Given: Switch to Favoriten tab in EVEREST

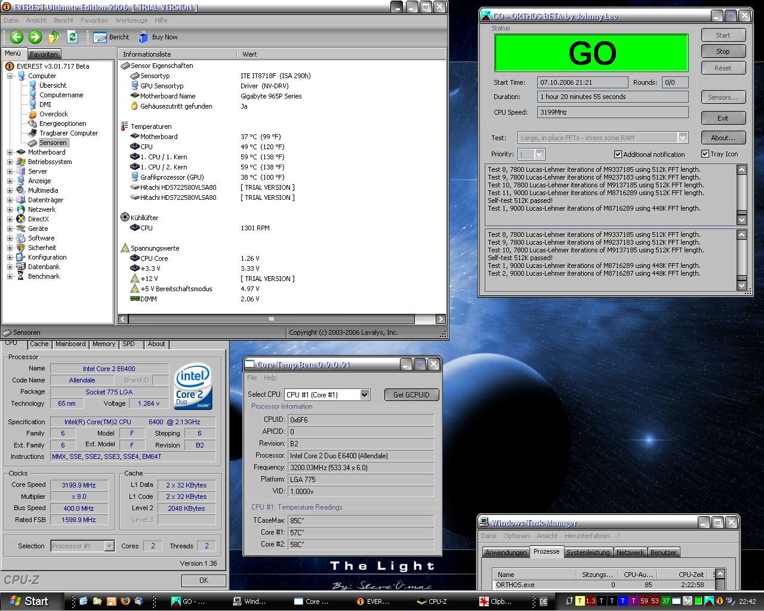Looking at the screenshot, I should coord(44,54).
